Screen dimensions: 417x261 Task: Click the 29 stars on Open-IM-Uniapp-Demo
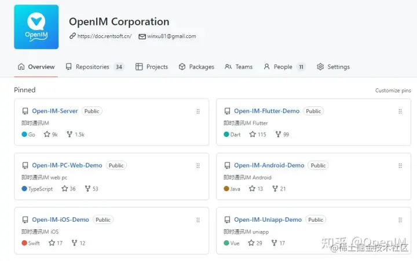[255, 243]
